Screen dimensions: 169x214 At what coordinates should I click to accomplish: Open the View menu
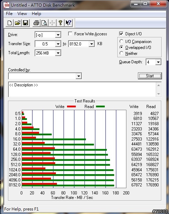click(x=22, y=14)
